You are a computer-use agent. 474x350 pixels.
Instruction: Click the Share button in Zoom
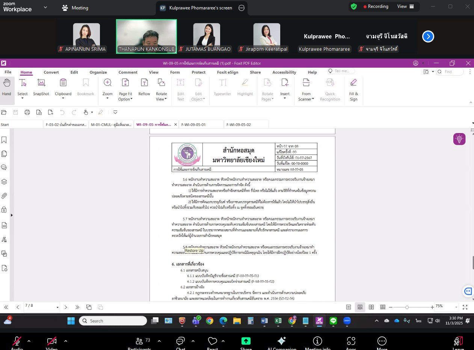[x=246, y=341]
